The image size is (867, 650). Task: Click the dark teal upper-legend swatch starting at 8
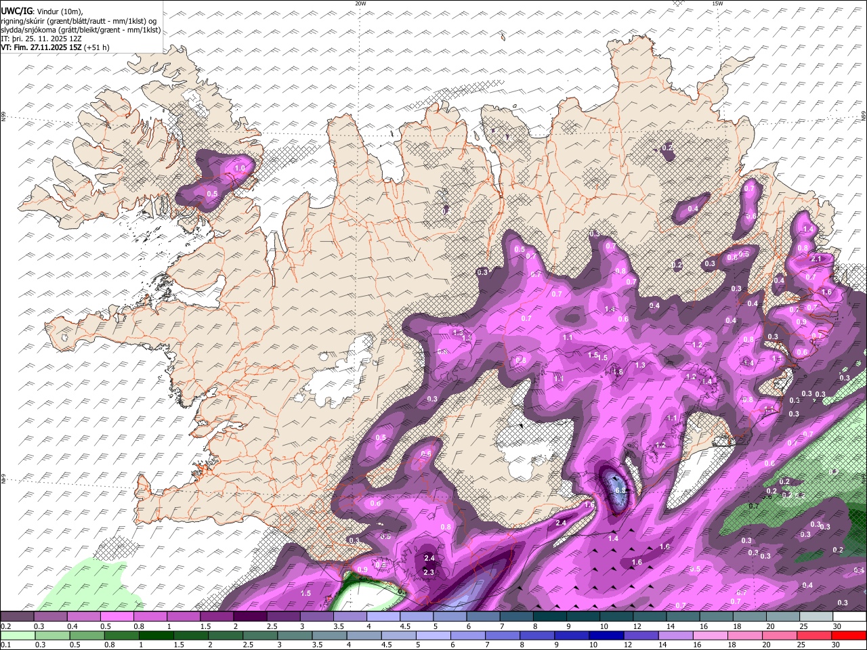pyautogui.click(x=550, y=617)
